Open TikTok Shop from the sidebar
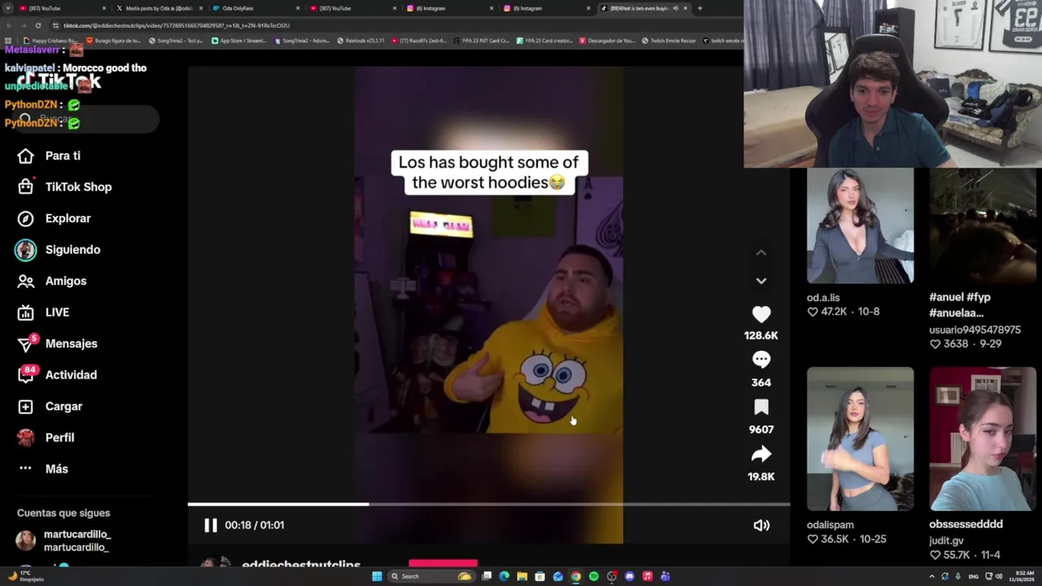Image resolution: width=1042 pixels, height=586 pixels. (x=64, y=187)
